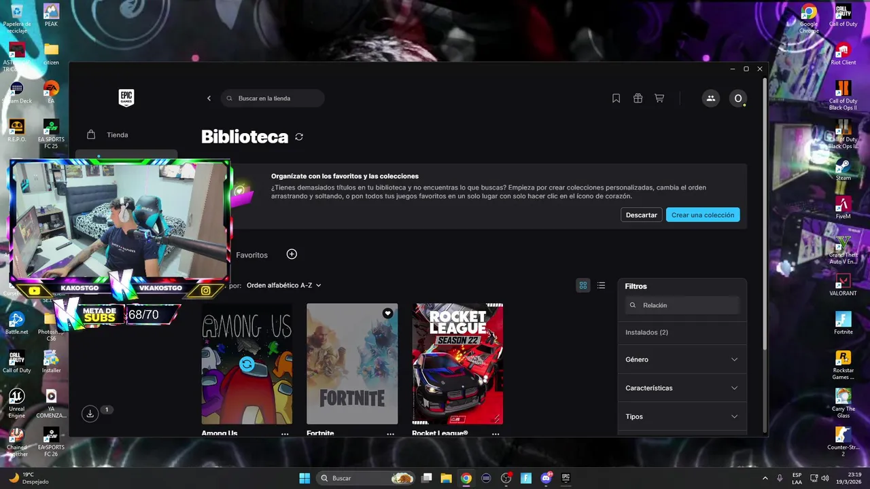The height and width of the screenshot is (489, 870).
Task: Switch to the Favoritos tab
Action: pos(251,255)
